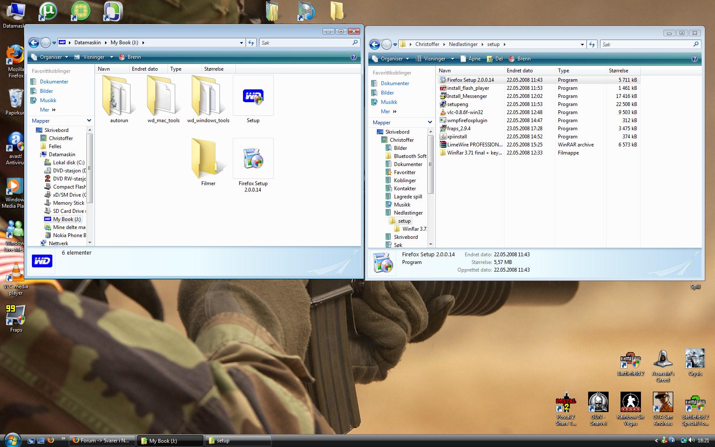Viewport: 715px width, 447px height.
Task: Click Del in the setup toolbar
Action: pyautogui.click(x=495, y=59)
